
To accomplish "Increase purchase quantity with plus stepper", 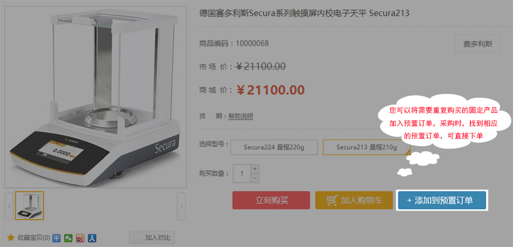I will [255, 169].
